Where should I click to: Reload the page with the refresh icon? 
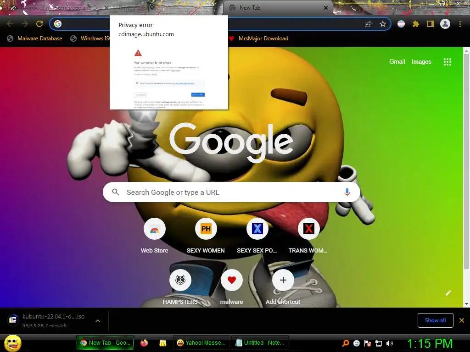click(39, 24)
